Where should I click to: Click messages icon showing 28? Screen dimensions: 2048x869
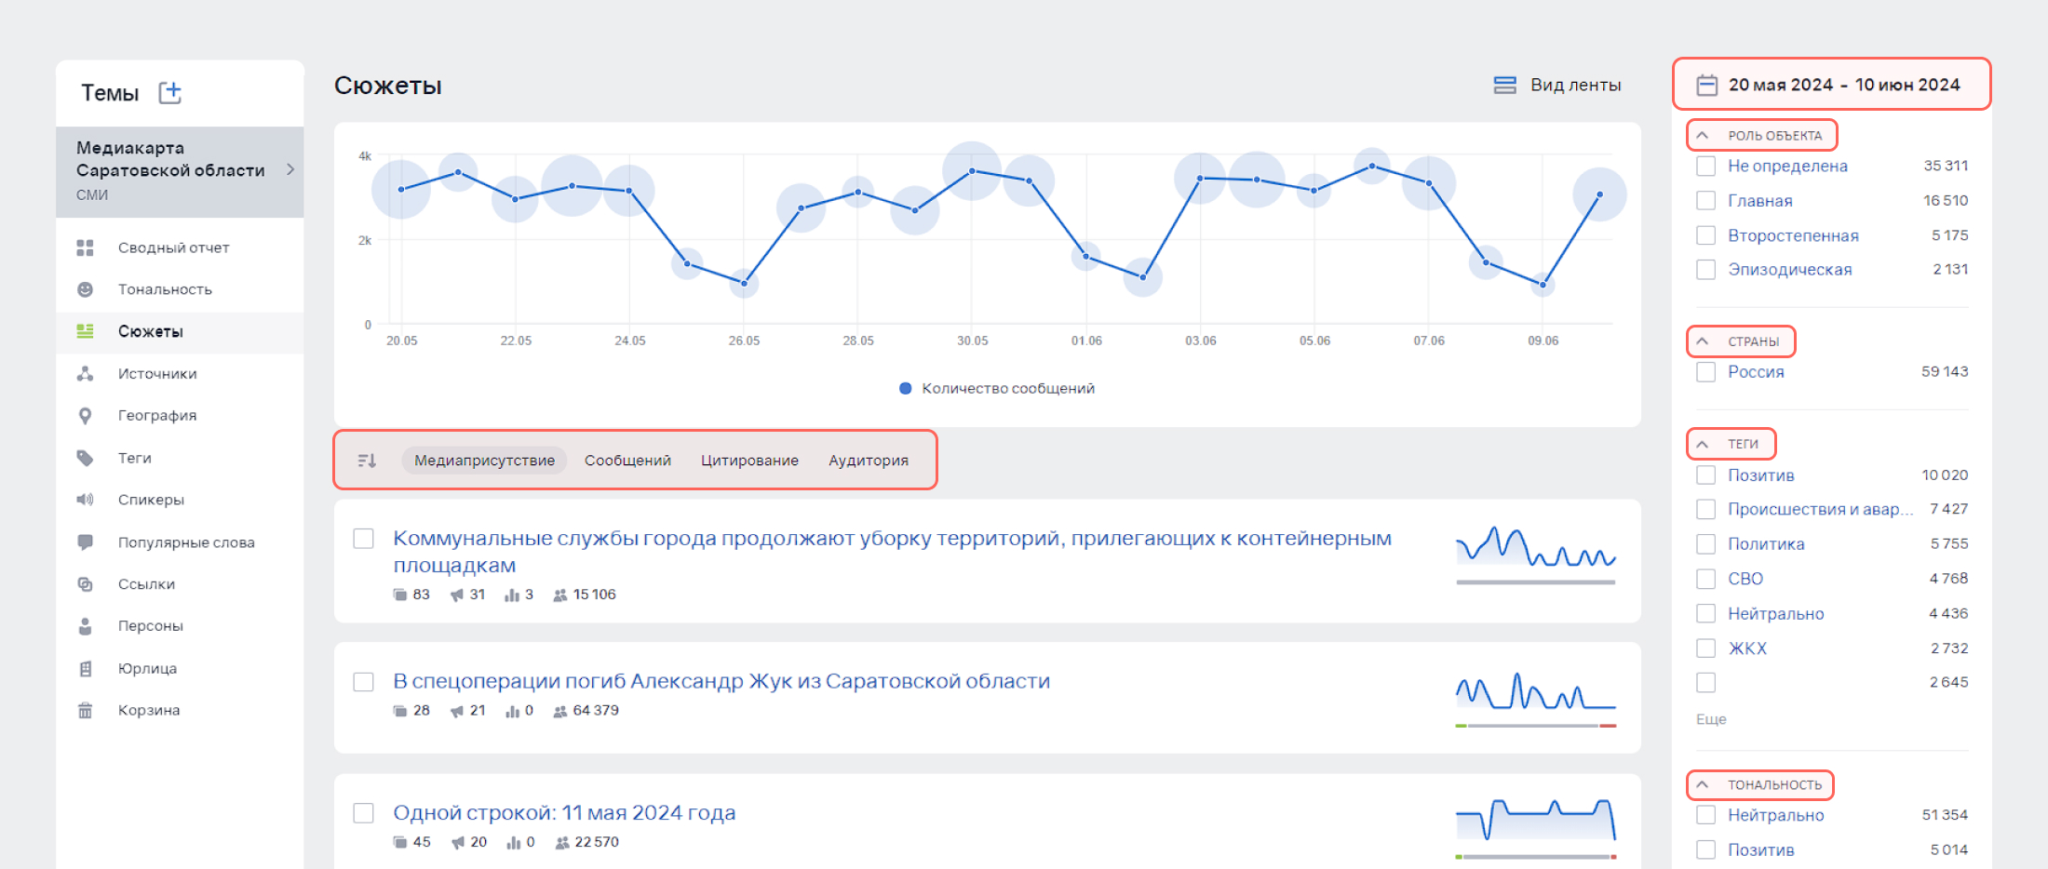click(x=399, y=711)
